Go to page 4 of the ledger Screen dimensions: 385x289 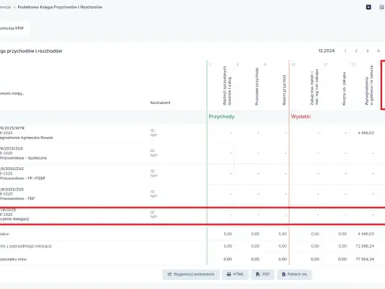[378, 51]
